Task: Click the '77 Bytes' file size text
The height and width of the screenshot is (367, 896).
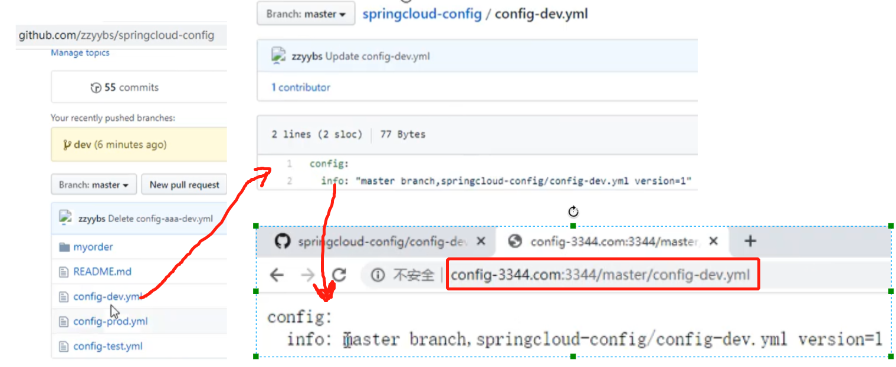Action: coord(403,134)
